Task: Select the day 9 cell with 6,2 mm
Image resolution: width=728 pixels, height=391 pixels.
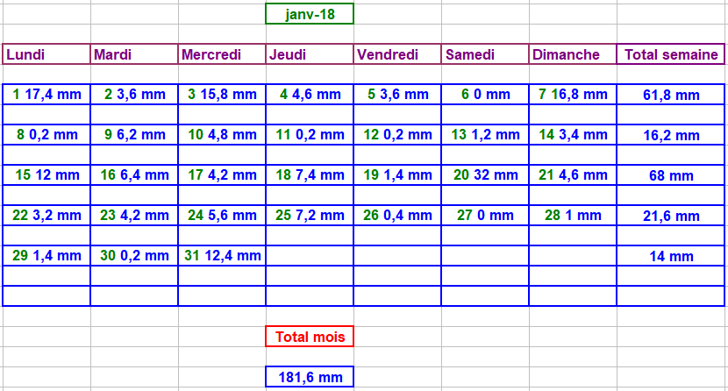Action: pyautogui.click(x=134, y=135)
